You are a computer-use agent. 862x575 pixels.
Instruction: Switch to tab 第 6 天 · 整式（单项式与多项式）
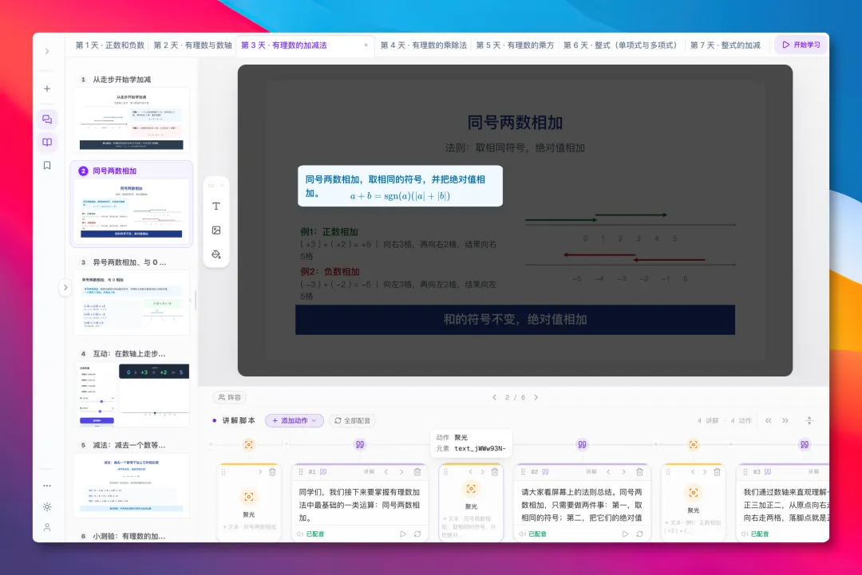click(x=620, y=45)
